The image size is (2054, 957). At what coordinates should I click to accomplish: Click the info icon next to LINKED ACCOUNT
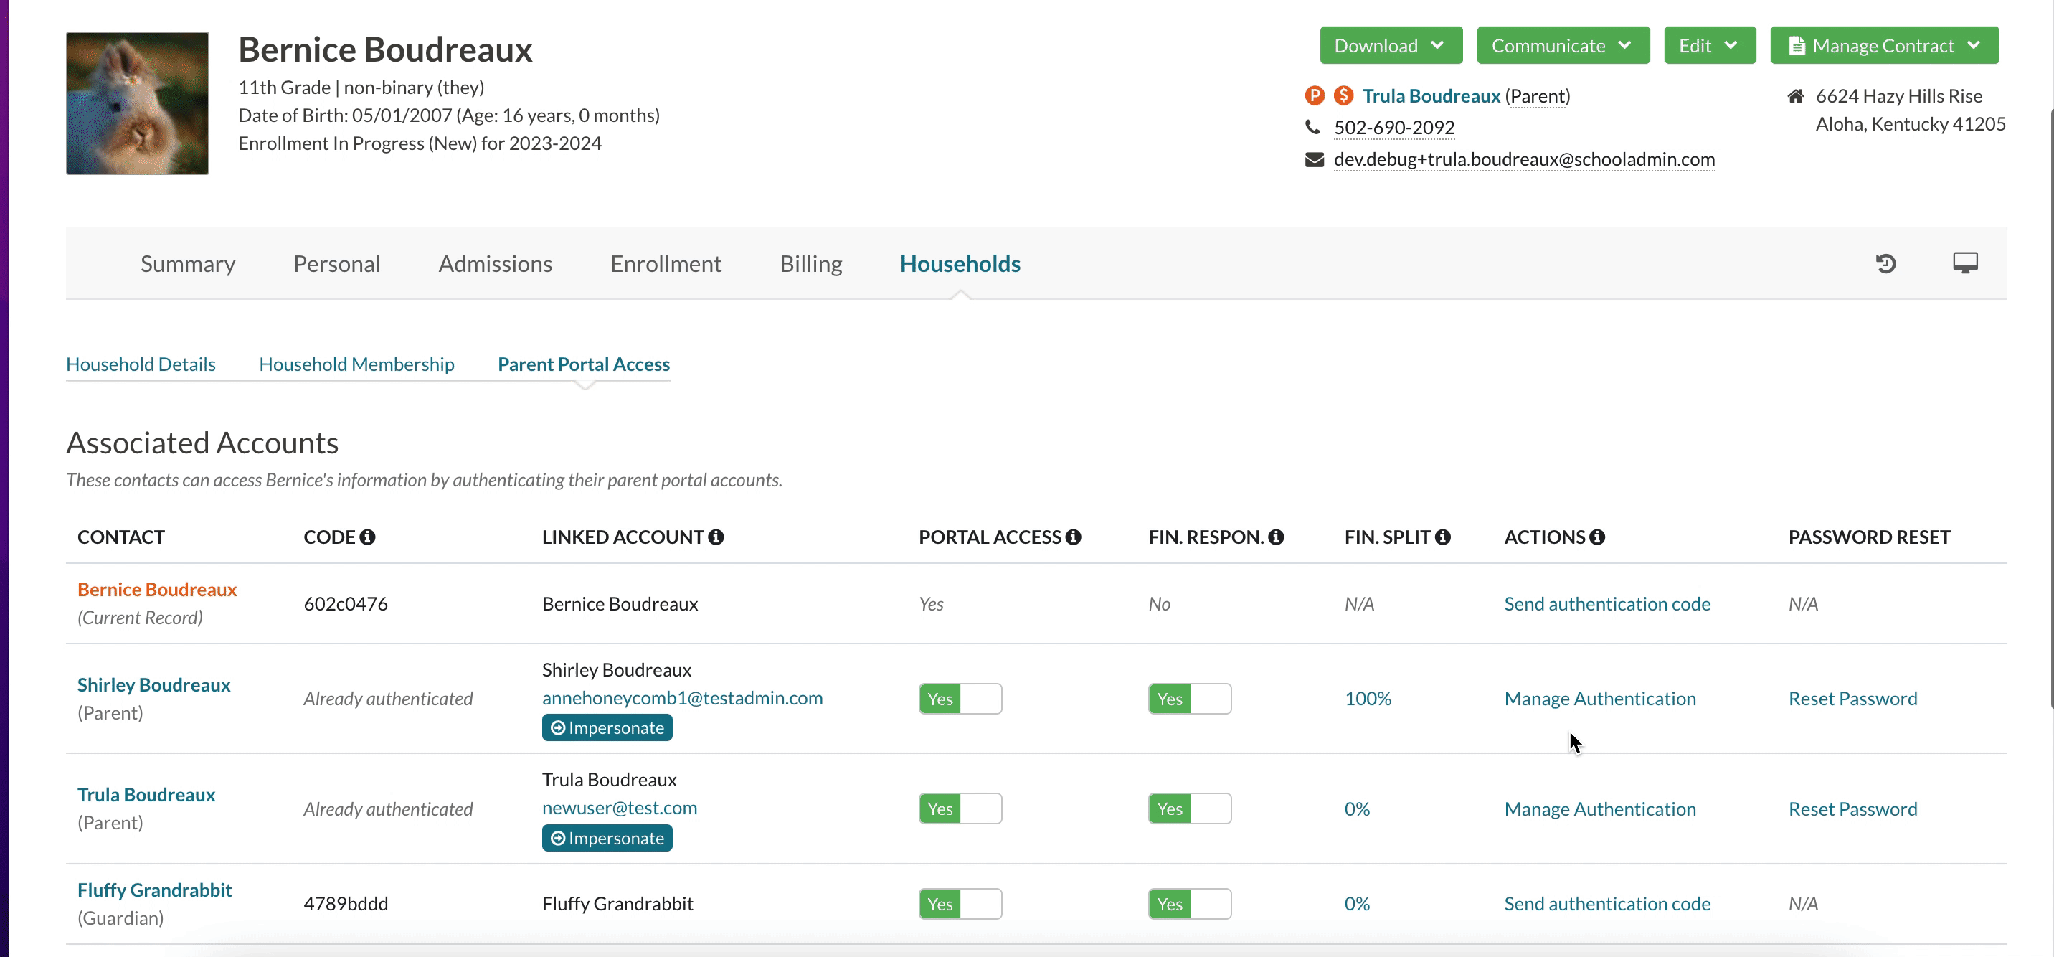tap(716, 537)
